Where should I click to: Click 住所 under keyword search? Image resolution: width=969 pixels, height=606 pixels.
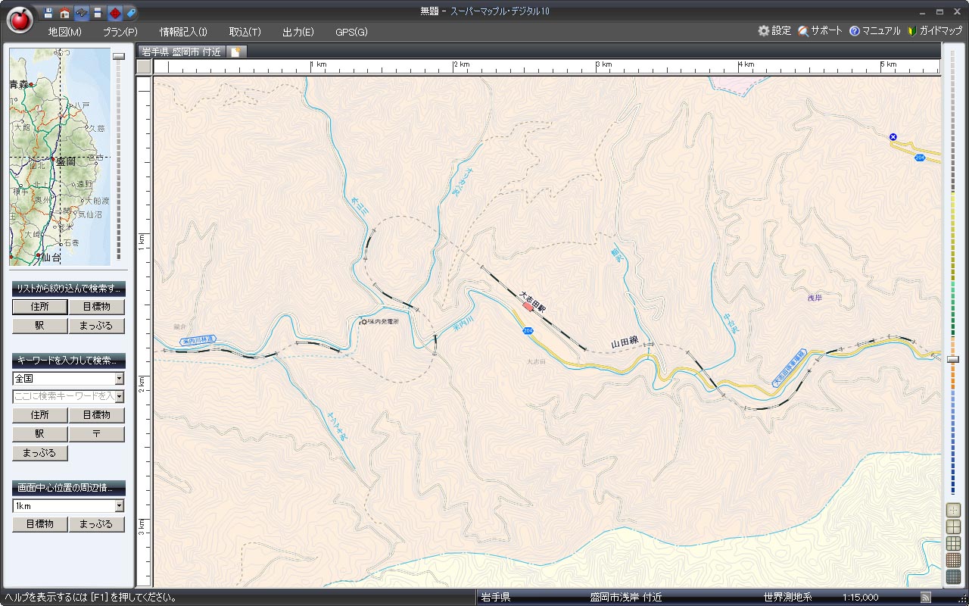point(39,415)
